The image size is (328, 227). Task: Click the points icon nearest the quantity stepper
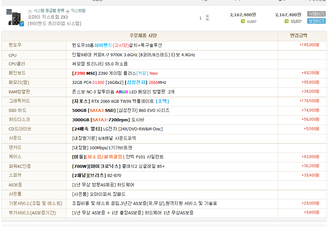tap(243, 21)
